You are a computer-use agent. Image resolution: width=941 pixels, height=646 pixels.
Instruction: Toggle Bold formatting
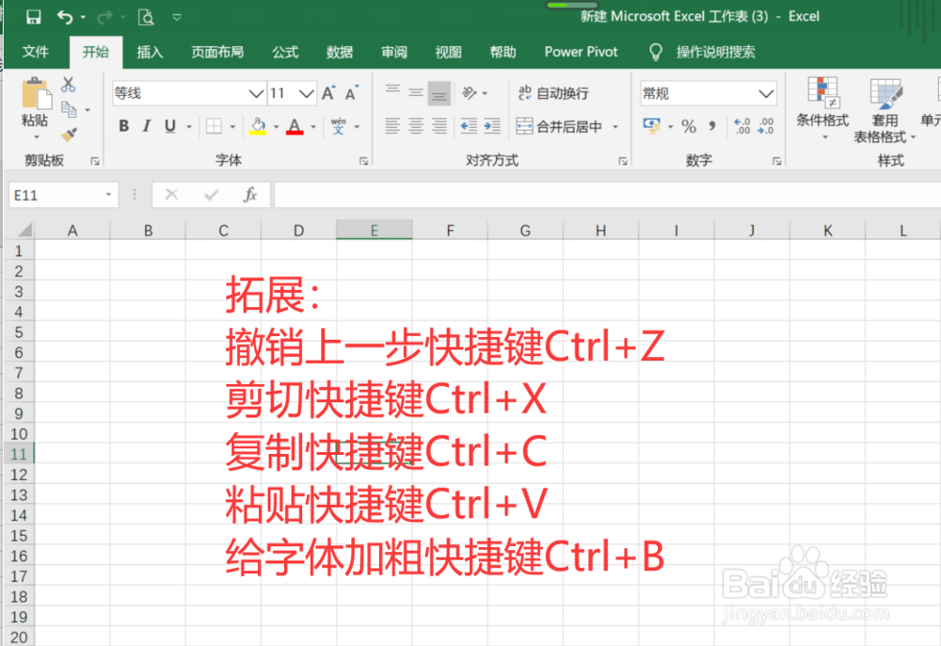123,125
